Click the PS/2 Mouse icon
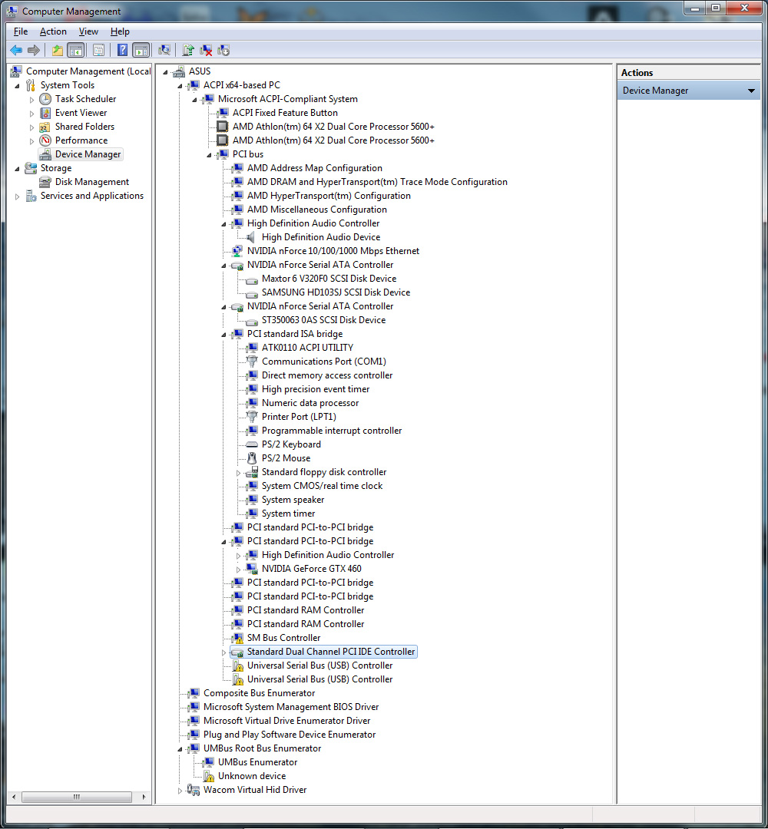This screenshot has width=768, height=829. coord(252,457)
